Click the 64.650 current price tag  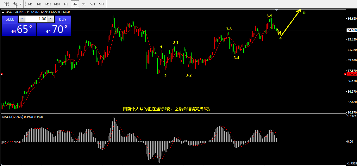pos(352,30)
